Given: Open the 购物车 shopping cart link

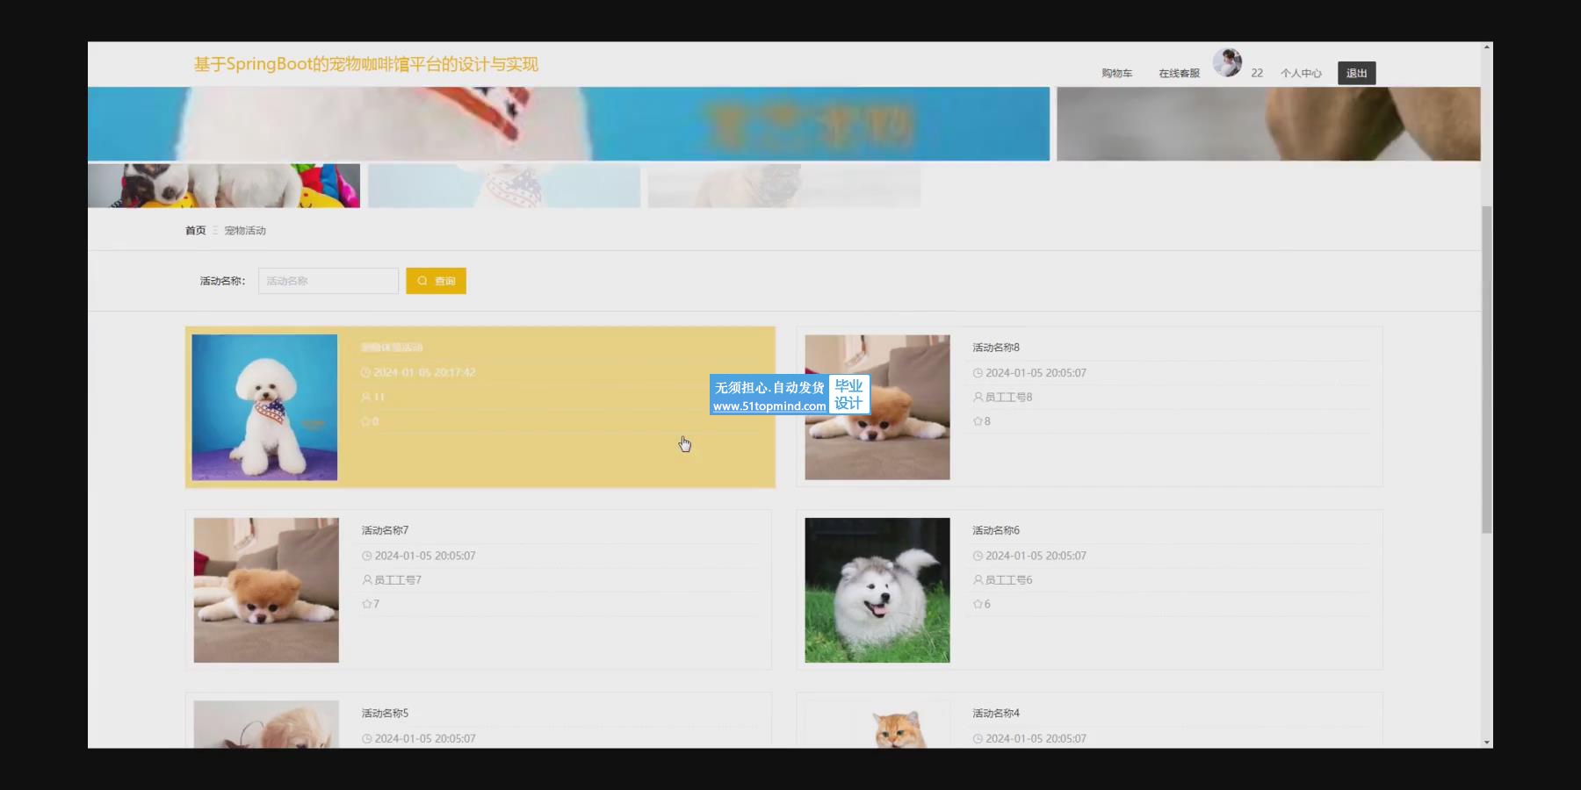Looking at the screenshot, I should point(1116,74).
